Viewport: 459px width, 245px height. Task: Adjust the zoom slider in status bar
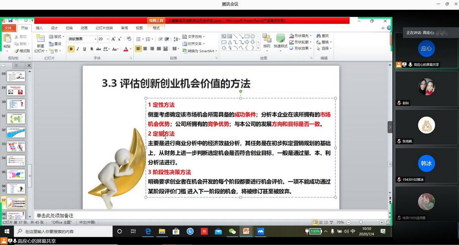tap(361, 222)
